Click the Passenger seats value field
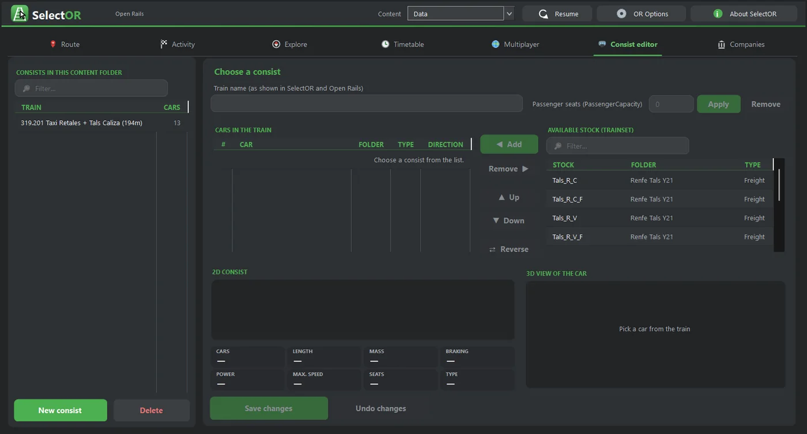The image size is (807, 434). tap(671, 104)
